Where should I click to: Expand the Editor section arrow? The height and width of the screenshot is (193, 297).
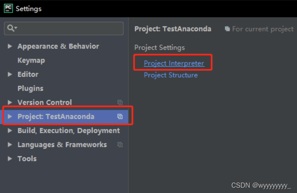point(10,74)
